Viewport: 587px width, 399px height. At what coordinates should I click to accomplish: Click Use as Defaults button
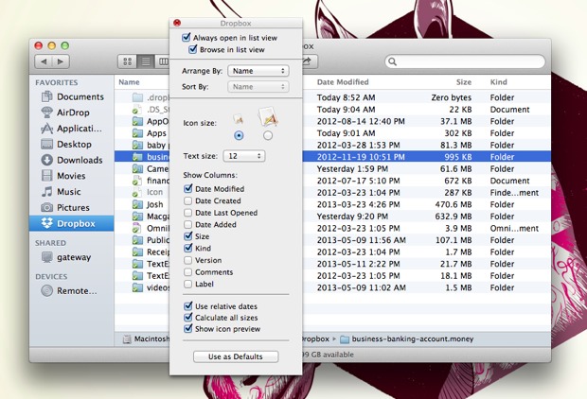pos(236,356)
